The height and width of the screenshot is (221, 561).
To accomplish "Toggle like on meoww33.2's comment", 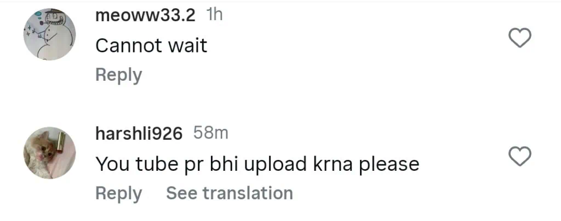I will tap(520, 38).
